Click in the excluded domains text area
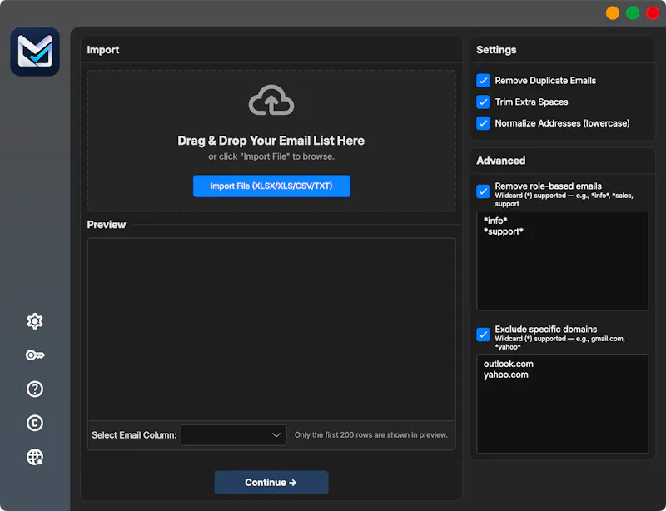Image resolution: width=666 pixels, height=511 pixels. point(563,404)
